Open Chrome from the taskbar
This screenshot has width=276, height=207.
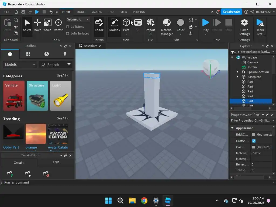pos(144,201)
